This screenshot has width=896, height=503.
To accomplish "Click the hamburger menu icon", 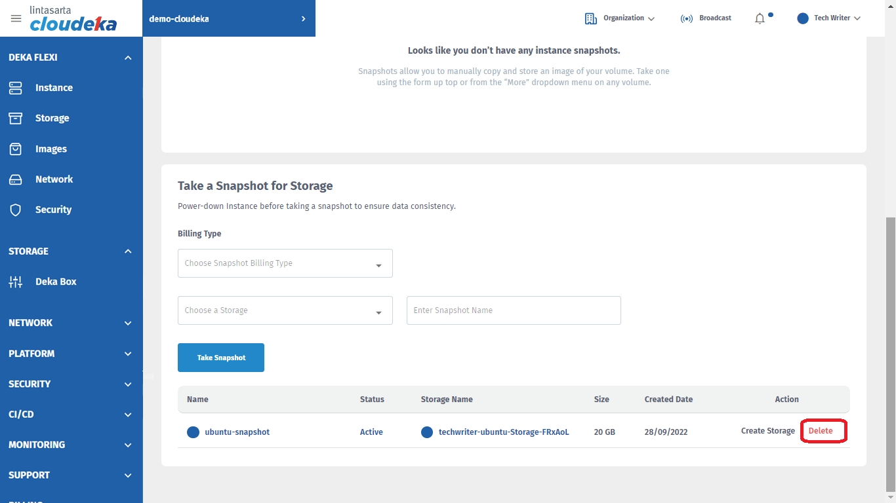I will click(x=16, y=18).
